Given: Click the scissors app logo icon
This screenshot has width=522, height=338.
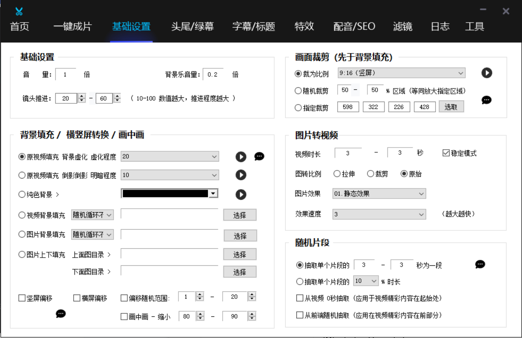Looking at the screenshot, I should click(x=19, y=11).
